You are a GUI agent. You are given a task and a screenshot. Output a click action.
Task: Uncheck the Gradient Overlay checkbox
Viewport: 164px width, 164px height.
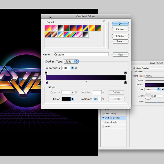[103, 118]
